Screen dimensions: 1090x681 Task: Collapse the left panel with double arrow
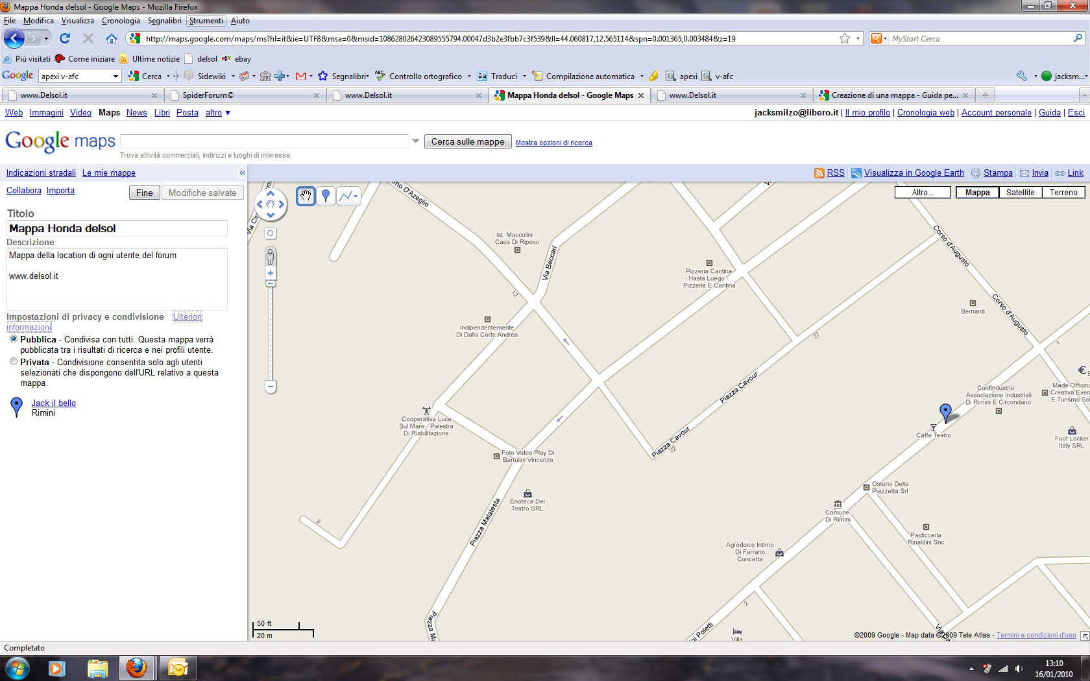tap(242, 173)
